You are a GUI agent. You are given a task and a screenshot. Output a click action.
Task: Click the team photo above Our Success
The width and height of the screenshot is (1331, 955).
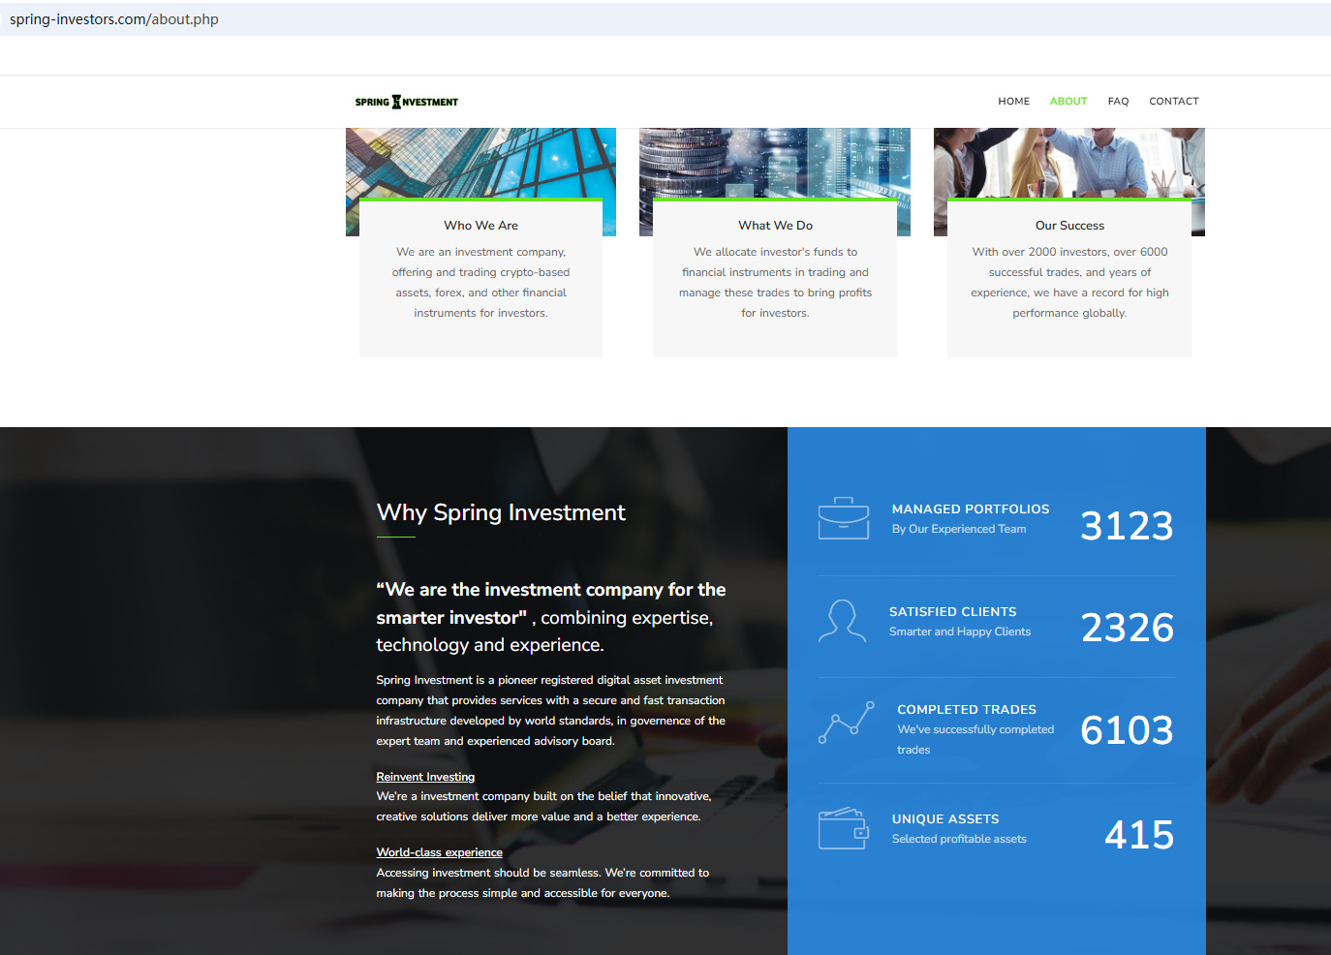coord(1068,162)
